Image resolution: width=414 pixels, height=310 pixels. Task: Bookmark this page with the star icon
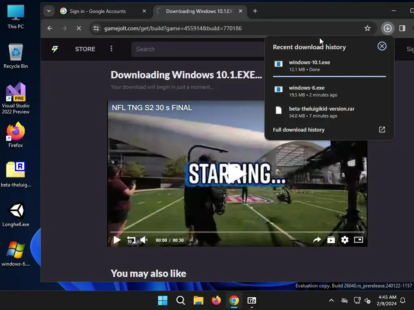pos(367,28)
